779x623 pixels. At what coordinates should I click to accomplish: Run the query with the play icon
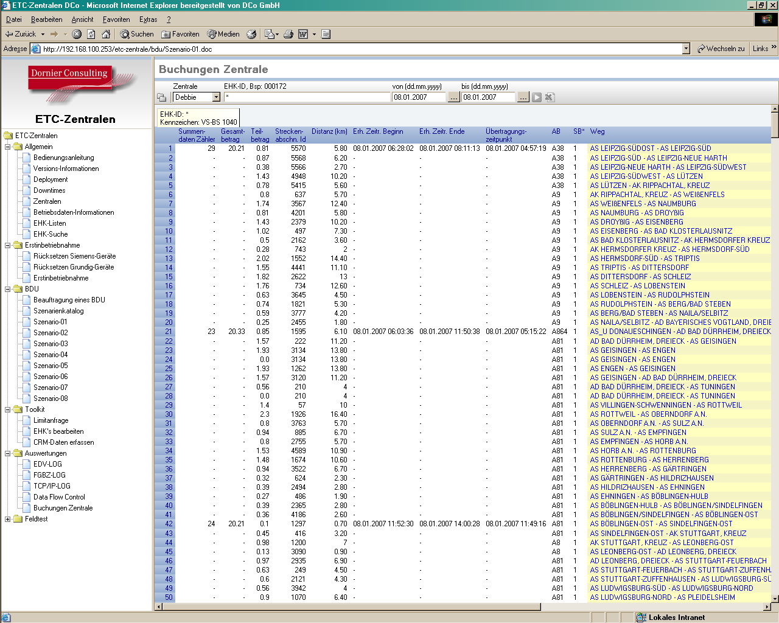[x=537, y=97]
